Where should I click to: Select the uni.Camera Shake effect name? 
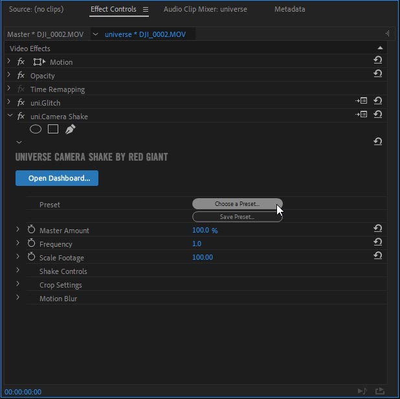tap(59, 117)
